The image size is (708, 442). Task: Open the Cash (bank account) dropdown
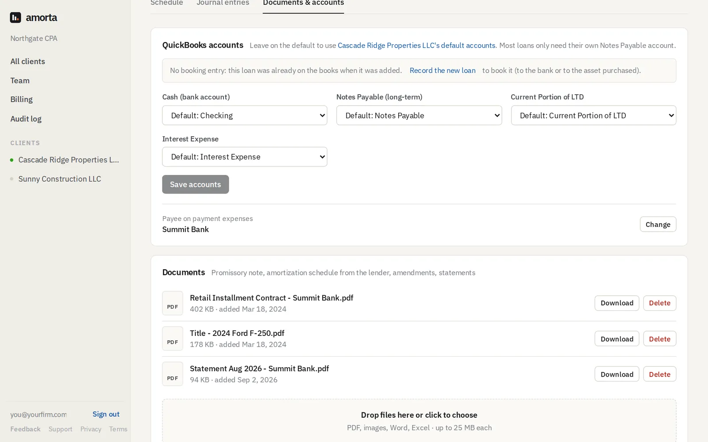coord(245,115)
